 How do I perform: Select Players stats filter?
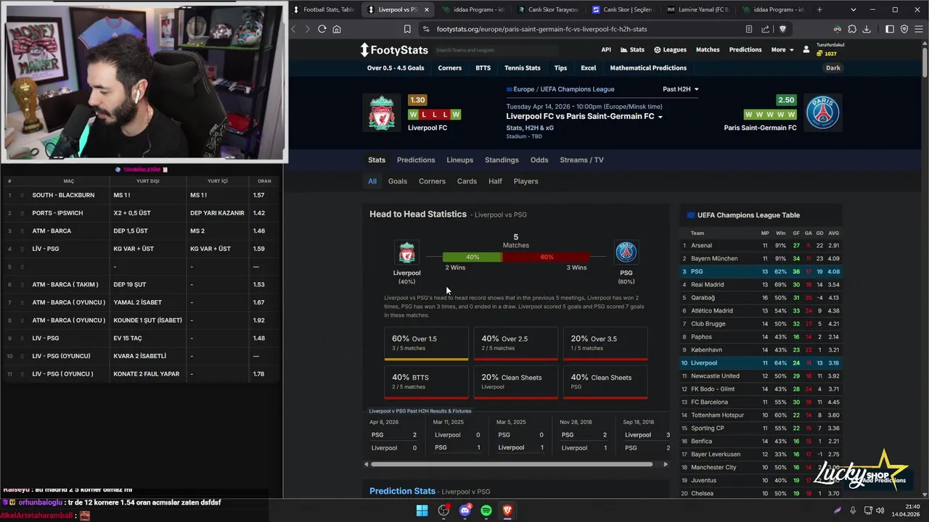pos(525,181)
